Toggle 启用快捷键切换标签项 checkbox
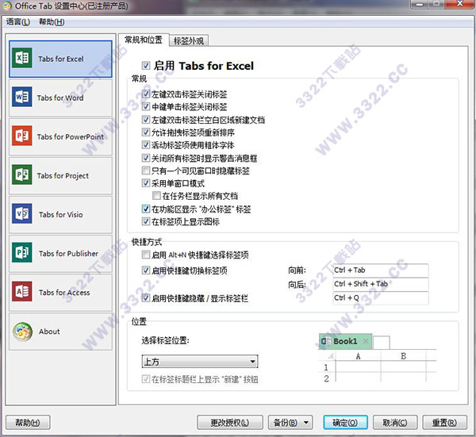The height and width of the screenshot is (437, 476). click(x=146, y=270)
